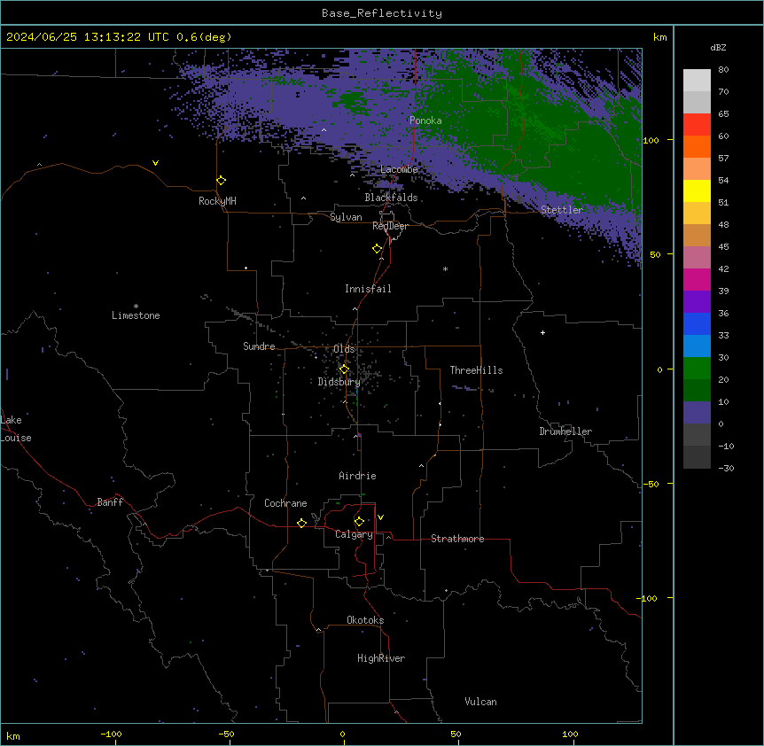
Task: Click the yellow diamond marker above Calgary label
Action: click(359, 522)
